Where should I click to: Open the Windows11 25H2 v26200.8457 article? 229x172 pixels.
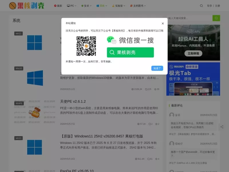[102, 136]
